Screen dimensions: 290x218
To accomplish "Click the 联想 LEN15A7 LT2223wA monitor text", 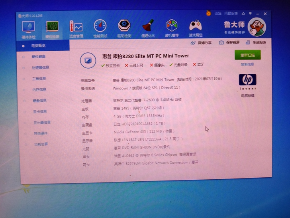I will click(148, 139).
